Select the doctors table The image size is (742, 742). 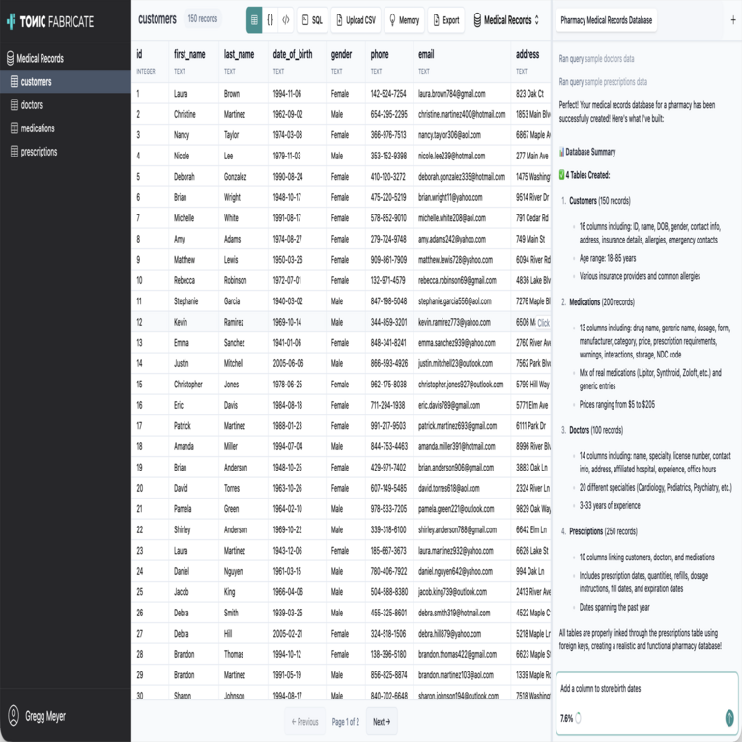pos(32,105)
